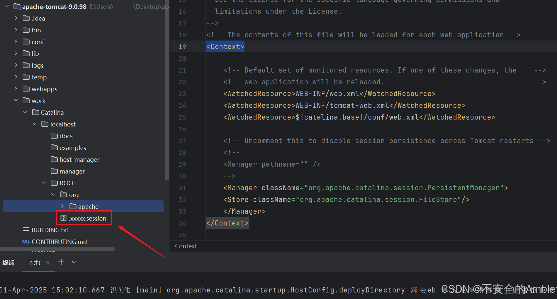This screenshot has height=299, width=557.
Task: Click the bin folder icon
Action: coord(26,30)
